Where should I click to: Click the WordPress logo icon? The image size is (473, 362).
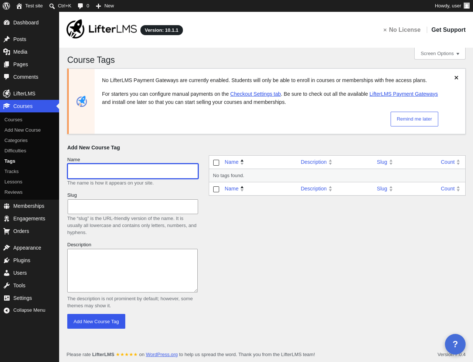point(6,6)
